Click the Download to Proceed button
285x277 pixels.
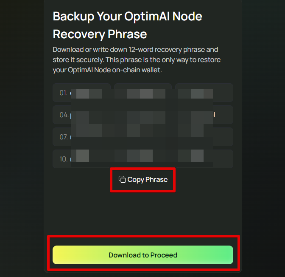pyautogui.click(x=143, y=255)
